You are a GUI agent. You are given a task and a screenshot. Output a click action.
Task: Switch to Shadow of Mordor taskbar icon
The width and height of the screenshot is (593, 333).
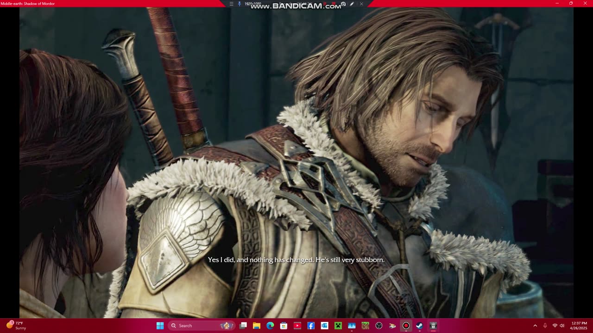click(x=433, y=326)
